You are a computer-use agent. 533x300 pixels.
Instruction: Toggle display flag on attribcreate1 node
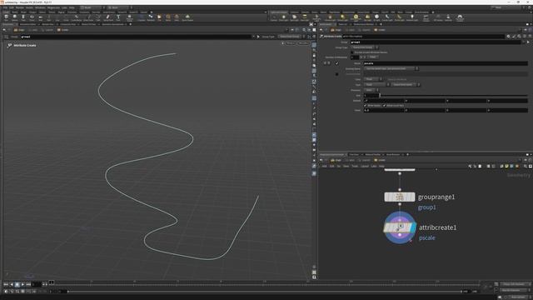[x=413, y=227]
